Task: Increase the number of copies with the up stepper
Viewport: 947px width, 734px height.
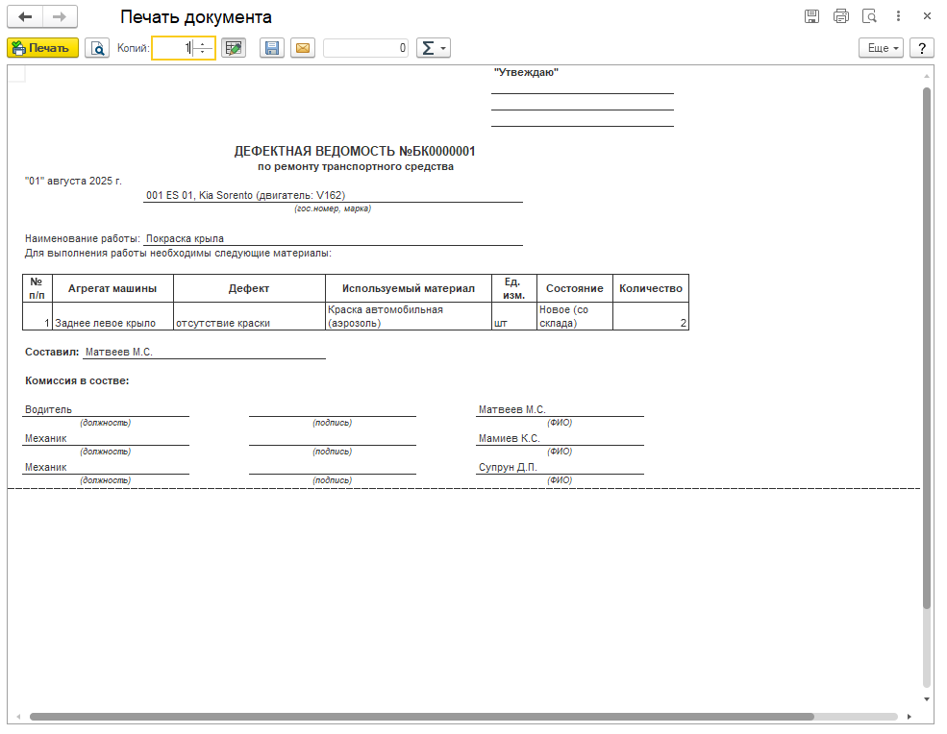Action: (202, 43)
